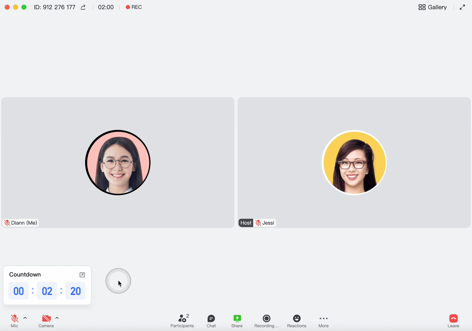Screen dimensions: 472x331
Task: Pop out the Countdown timer window
Action: tap(82, 275)
